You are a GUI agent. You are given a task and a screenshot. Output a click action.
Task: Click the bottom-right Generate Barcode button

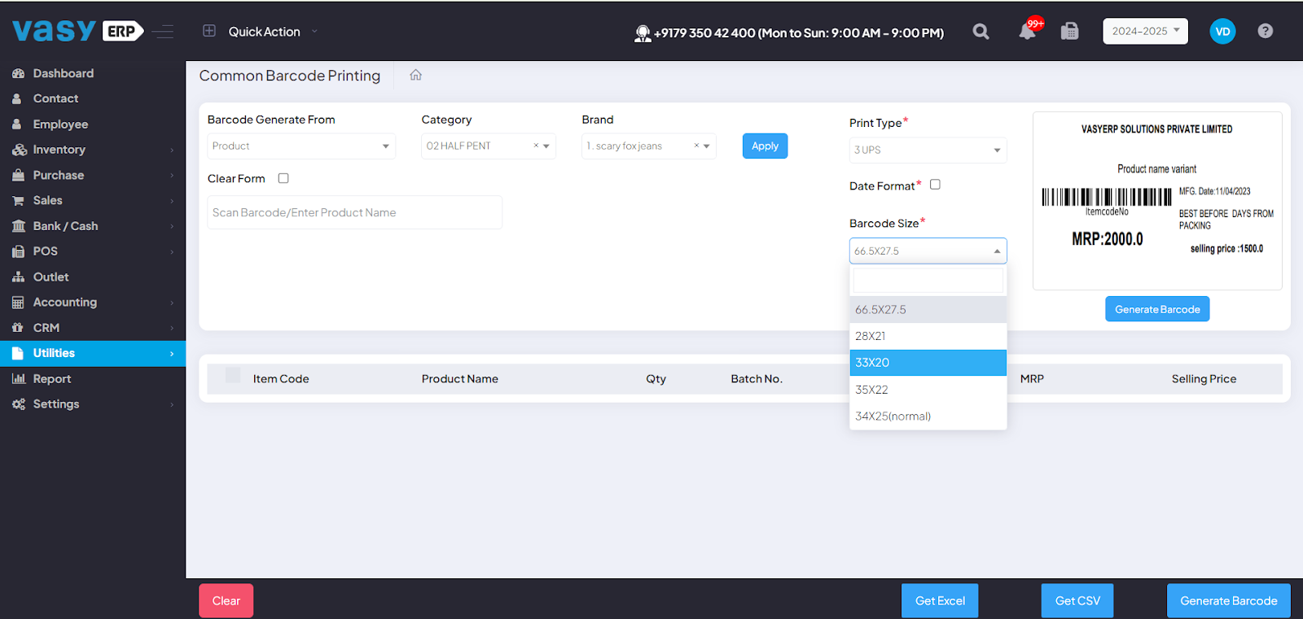click(1229, 601)
